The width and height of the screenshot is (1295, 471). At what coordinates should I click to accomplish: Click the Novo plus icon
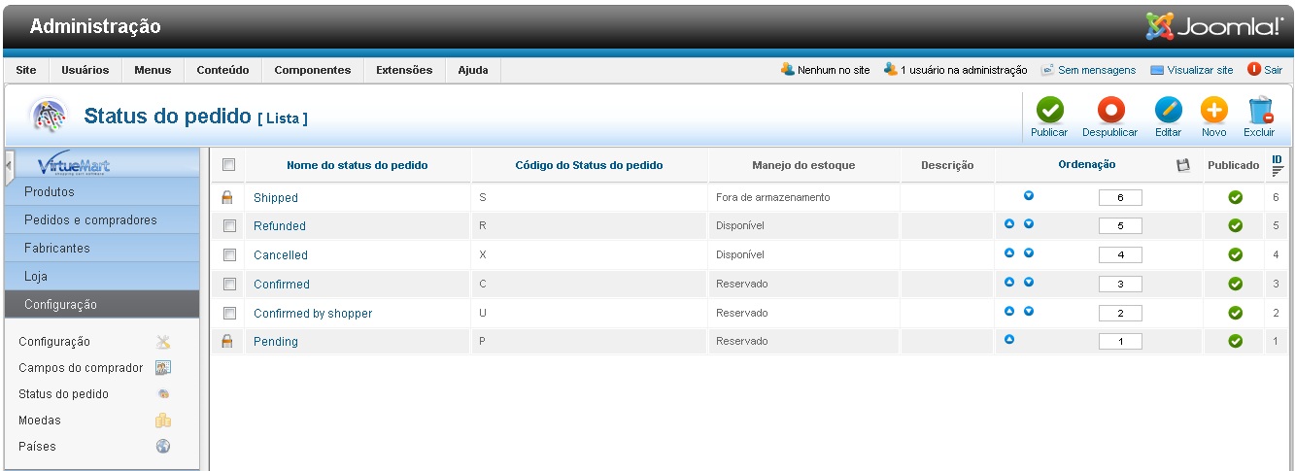coord(1213,111)
